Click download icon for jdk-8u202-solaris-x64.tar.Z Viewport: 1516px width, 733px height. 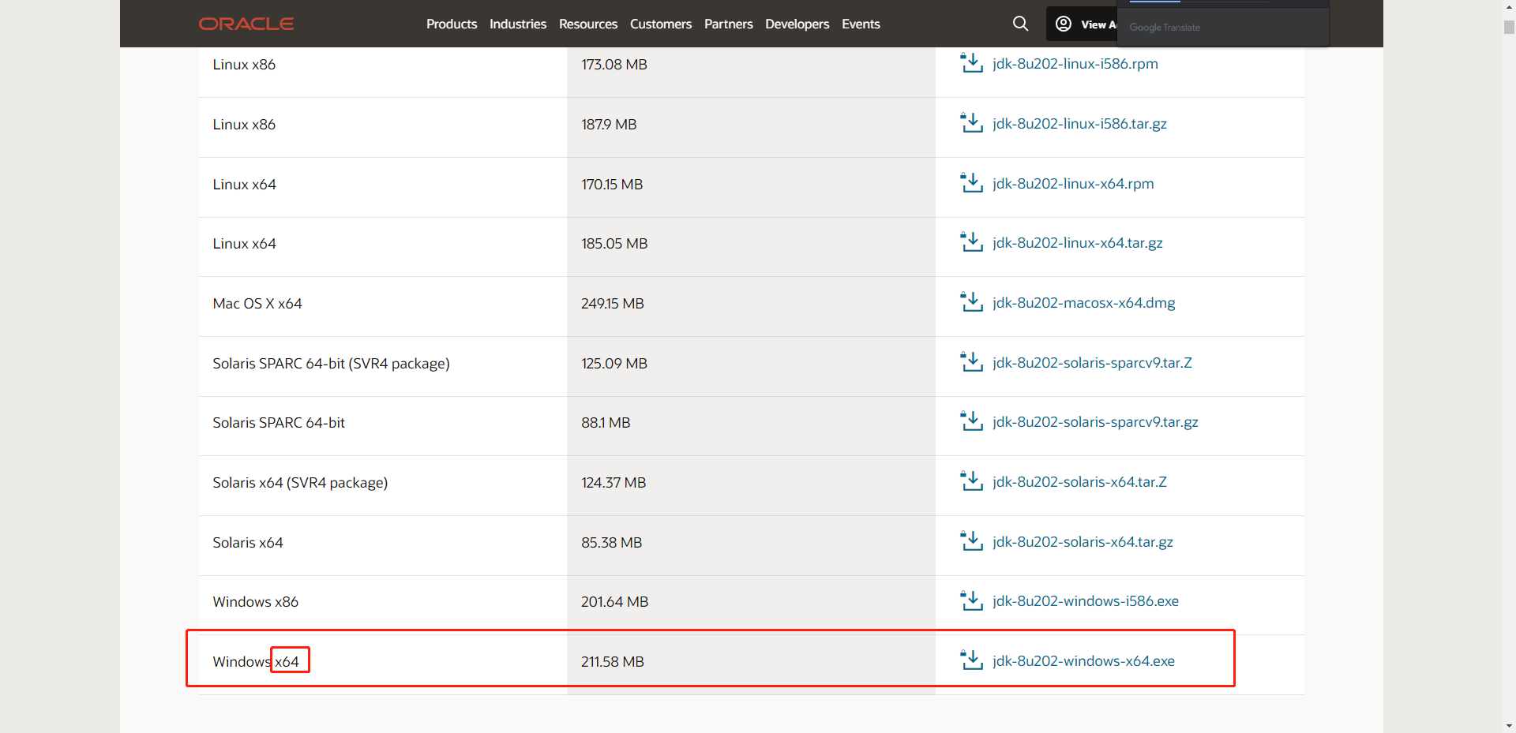pos(971,481)
